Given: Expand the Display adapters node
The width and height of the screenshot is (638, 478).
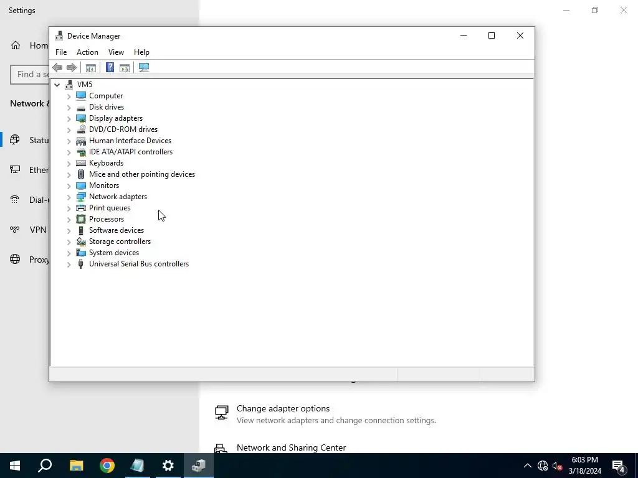Looking at the screenshot, I should (x=69, y=119).
